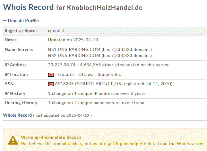
Task: Click the KnoblochHolzHandel.de domain title
Action: (105, 7)
